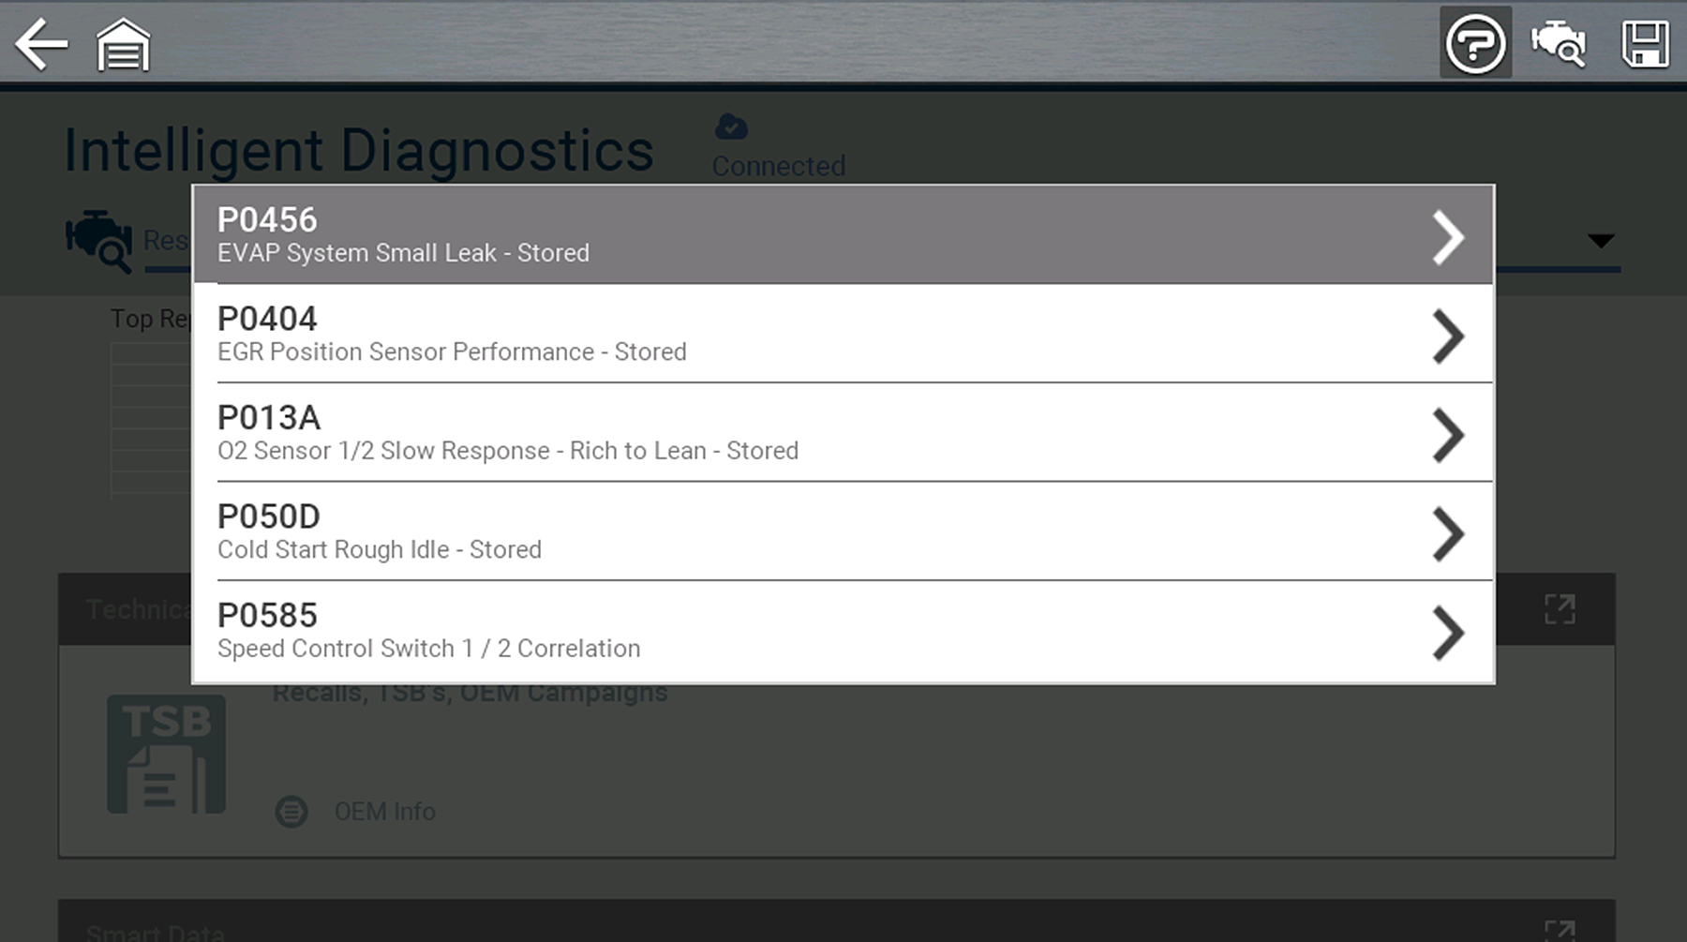Click the engine magnifier icon beside results

pyautogui.click(x=99, y=240)
